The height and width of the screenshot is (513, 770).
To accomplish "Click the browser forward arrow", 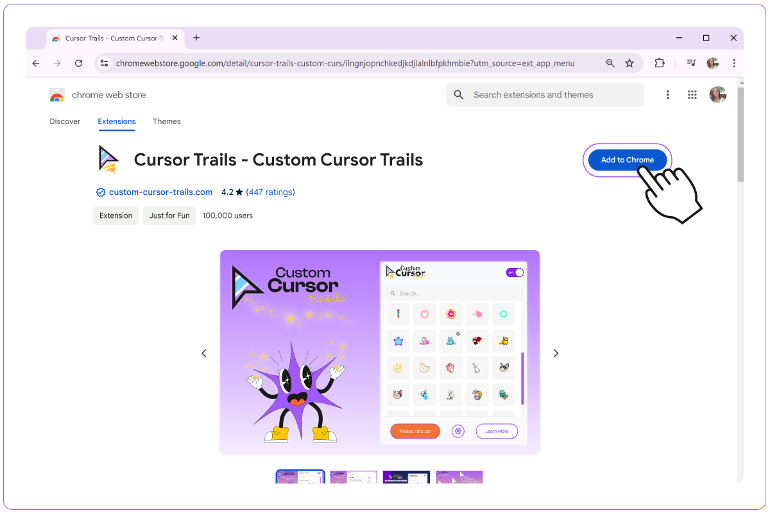I will (x=57, y=63).
